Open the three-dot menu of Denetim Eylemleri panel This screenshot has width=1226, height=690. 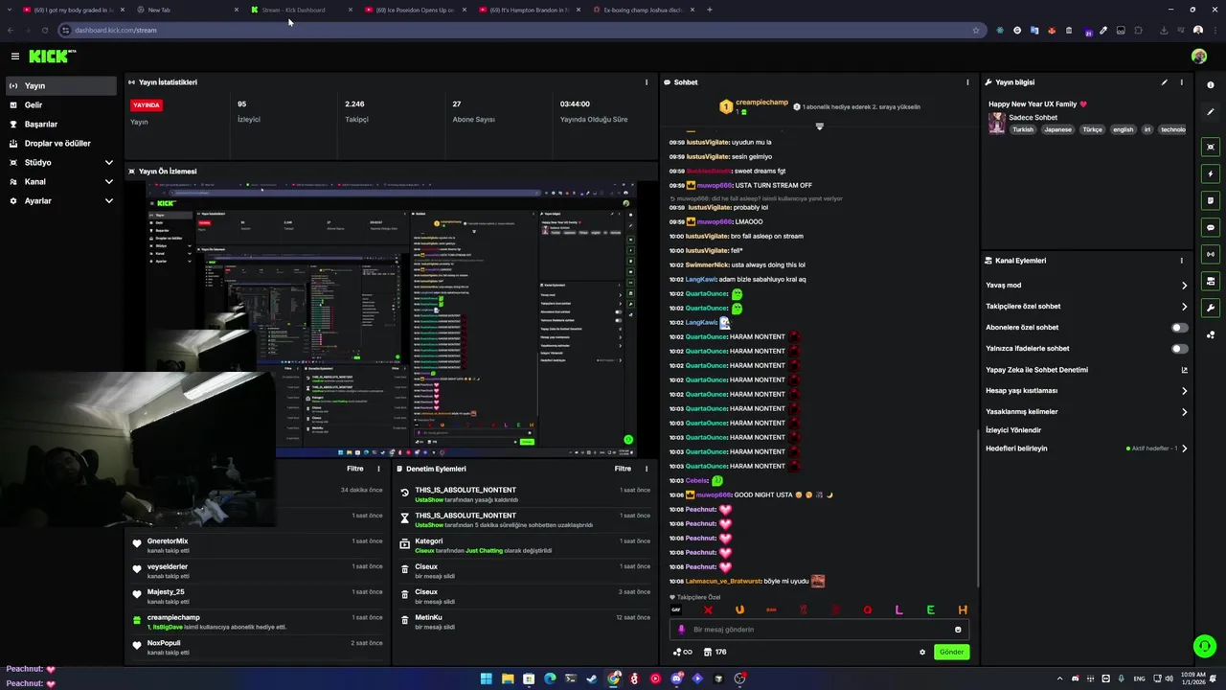tap(647, 469)
